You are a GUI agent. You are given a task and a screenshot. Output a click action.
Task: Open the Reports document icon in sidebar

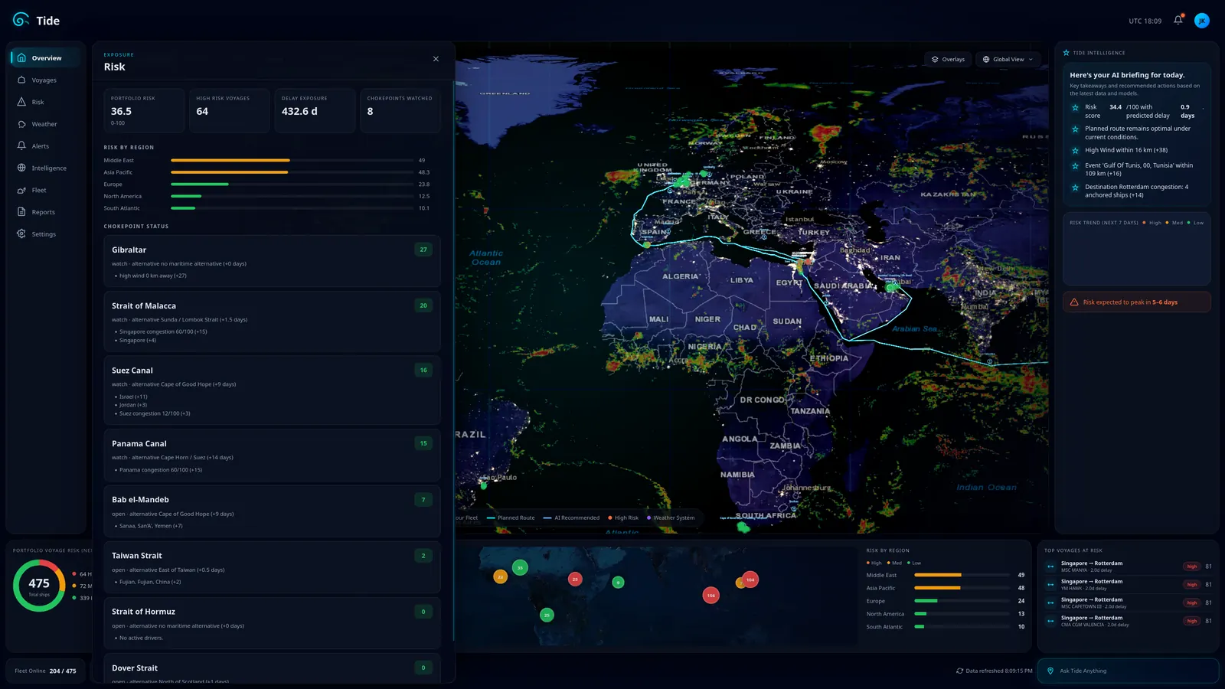pyautogui.click(x=21, y=212)
